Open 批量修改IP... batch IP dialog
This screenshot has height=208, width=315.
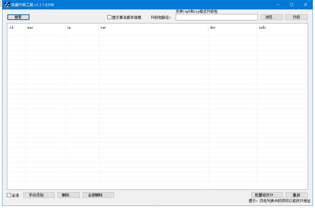[x=267, y=195]
